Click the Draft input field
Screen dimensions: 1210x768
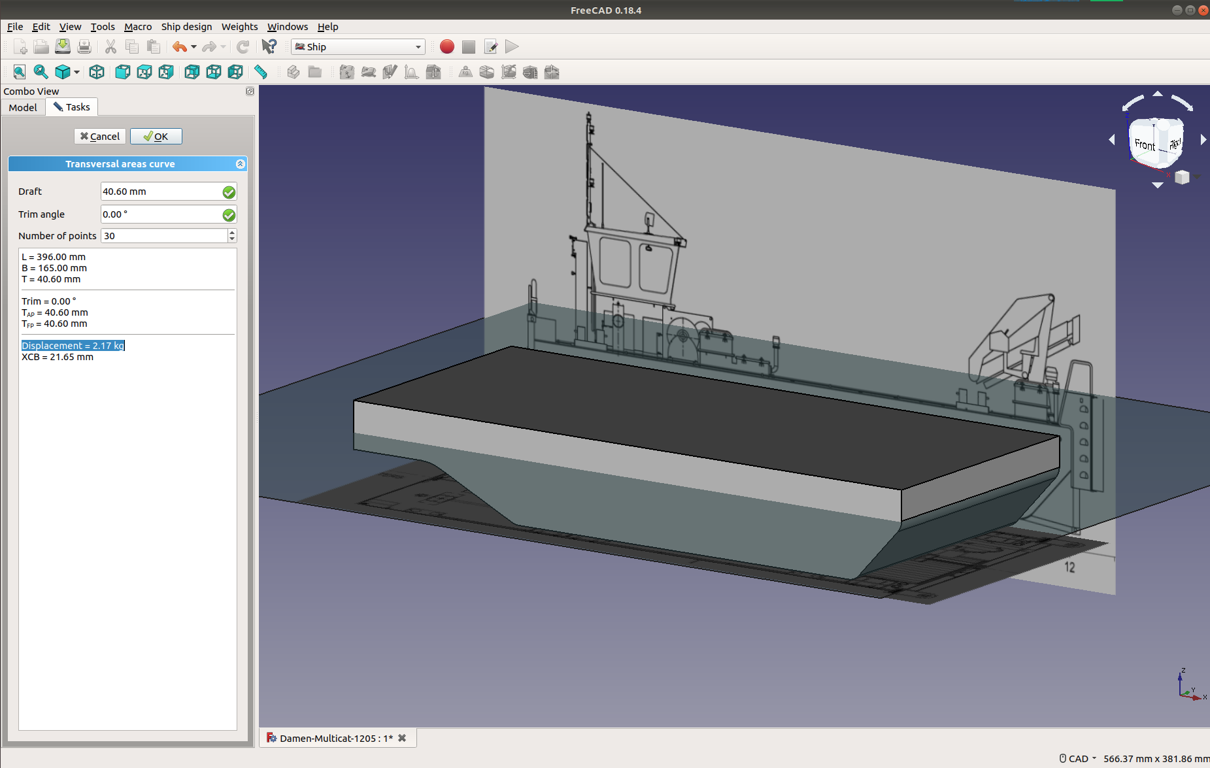click(169, 192)
